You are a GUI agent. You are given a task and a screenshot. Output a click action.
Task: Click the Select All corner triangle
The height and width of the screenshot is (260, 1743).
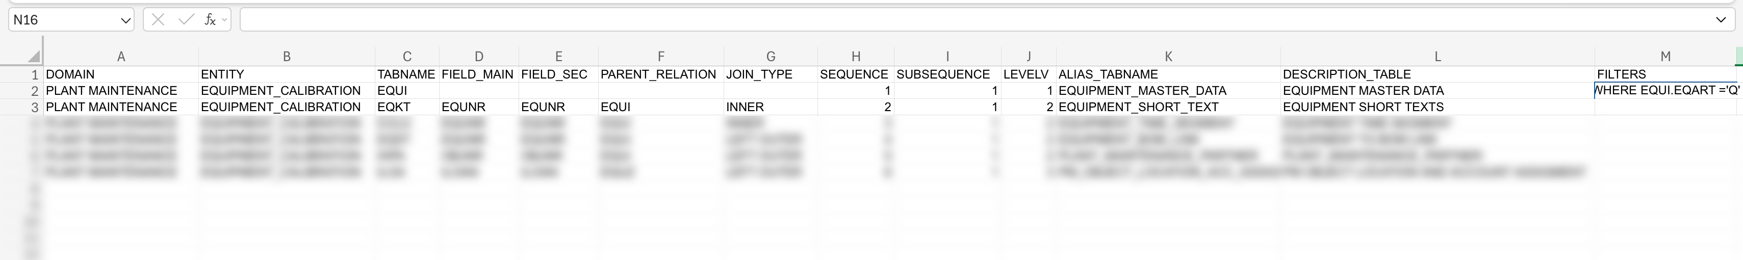click(34, 57)
